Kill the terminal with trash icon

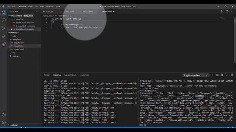click(x=222, y=75)
